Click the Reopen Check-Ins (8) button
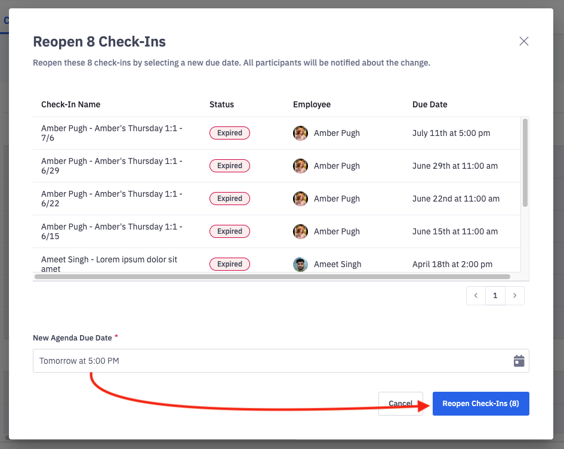The width and height of the screenshot is (564, 449). (x=480, y=404)
